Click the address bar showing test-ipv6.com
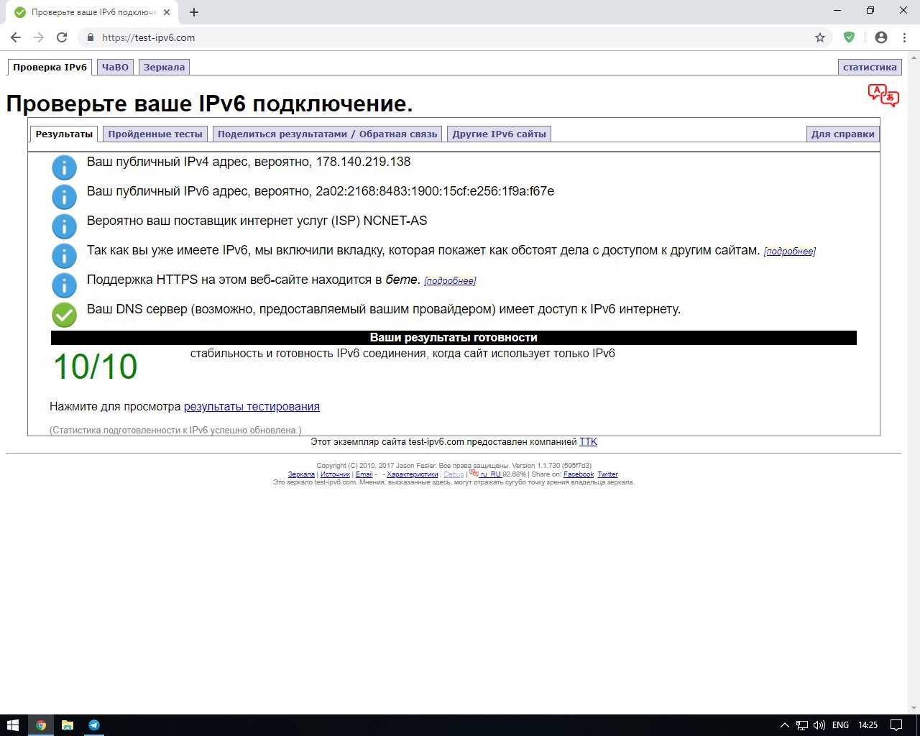Screen dimensions: 920x736 tap(453, 37)
